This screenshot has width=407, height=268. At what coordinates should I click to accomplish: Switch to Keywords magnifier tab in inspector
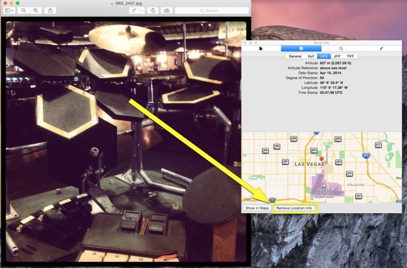341,48
